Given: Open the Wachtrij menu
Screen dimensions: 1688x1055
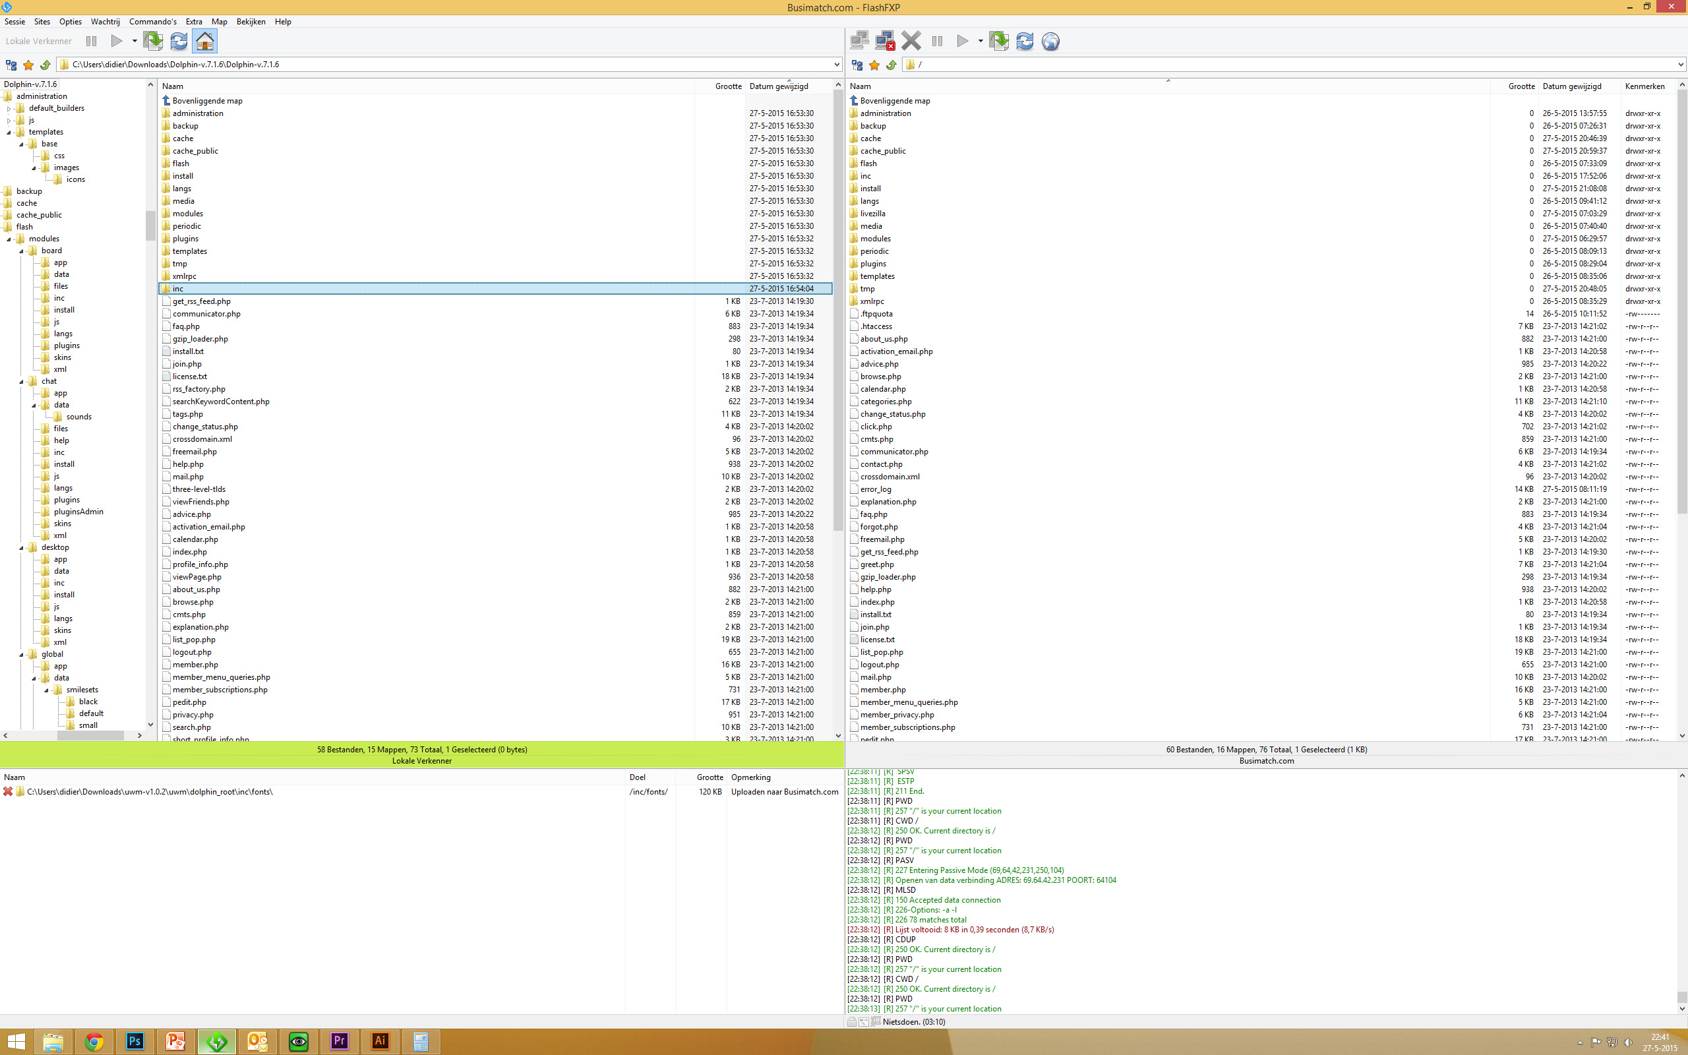Looking at the screenshot, I should [105, 22].
